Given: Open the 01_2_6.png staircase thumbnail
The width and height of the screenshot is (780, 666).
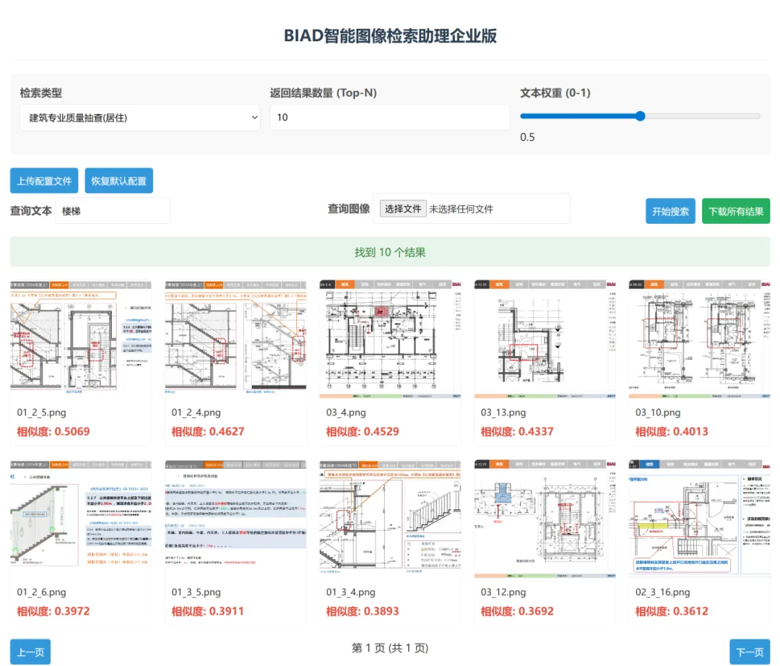Looking at the screenshot, I should (81, 518).
